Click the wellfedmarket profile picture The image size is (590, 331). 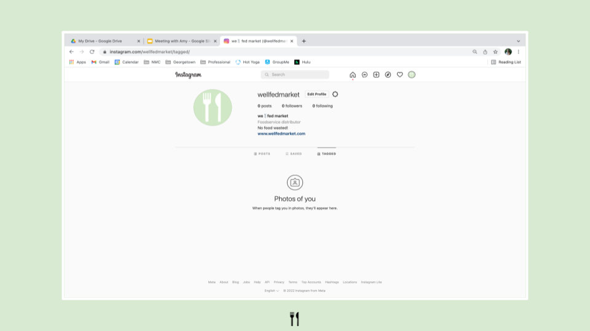[x=213, y=107]
